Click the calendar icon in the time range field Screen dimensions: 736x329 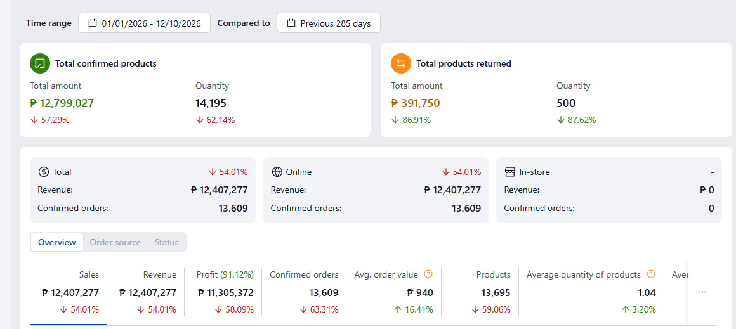pyautogui.click(x=93, y=23)
